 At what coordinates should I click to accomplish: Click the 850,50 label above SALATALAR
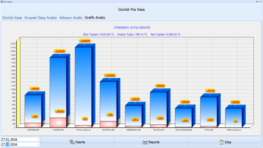coord(160,86)
